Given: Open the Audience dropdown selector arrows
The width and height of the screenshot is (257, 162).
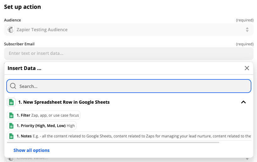Looking at the screenshot, I should [x=247, y=30].
